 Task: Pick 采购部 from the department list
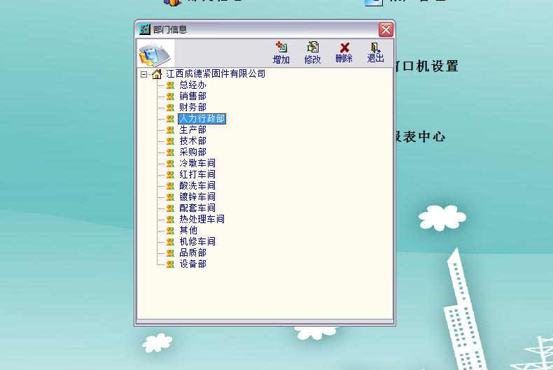pyautogui.click(x=192, y=152)
